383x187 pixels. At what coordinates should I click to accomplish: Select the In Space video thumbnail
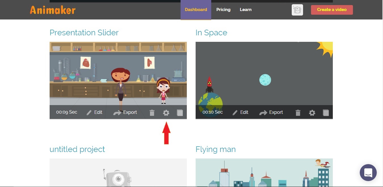[264, 73]
